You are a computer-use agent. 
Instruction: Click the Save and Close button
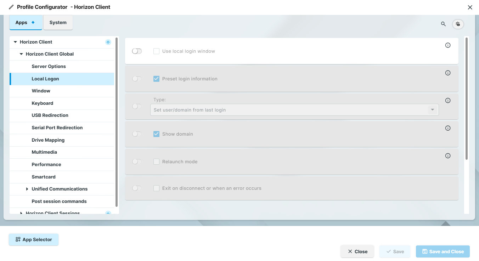click(x=443, y=251)
